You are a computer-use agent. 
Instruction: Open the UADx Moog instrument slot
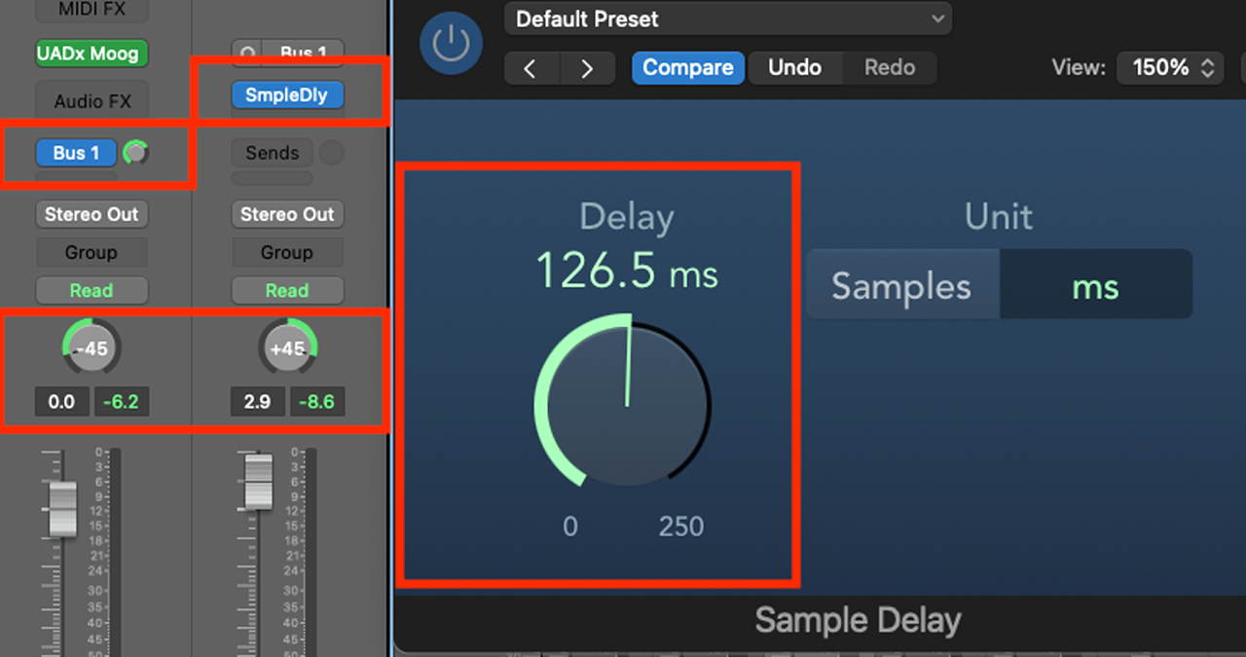tap(92, 53)
